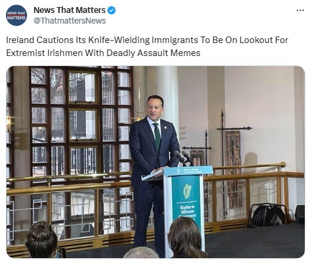Open the three-dot more options menu
This screenshot has width=313, height=267.
click(x=300, y=11)
